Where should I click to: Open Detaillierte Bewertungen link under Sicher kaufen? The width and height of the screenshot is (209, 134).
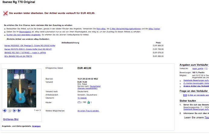(x=196, y=109)
